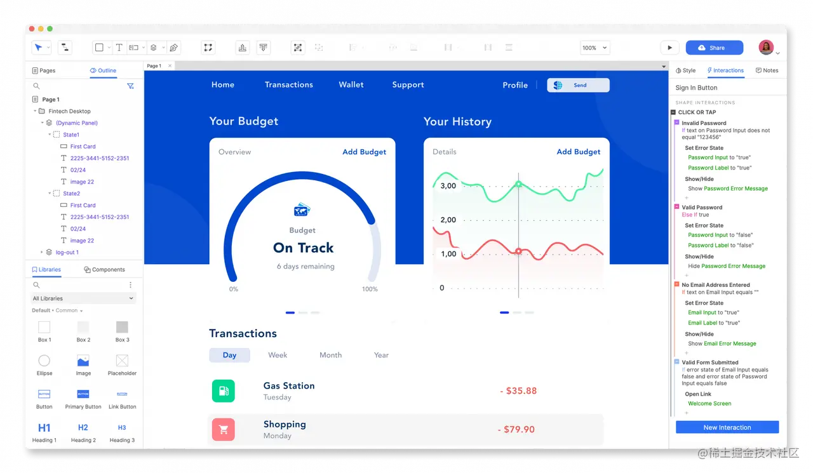The image size is (813, 473).
Task: Click the Welcome Screen link target
Action: pos(709,404)
